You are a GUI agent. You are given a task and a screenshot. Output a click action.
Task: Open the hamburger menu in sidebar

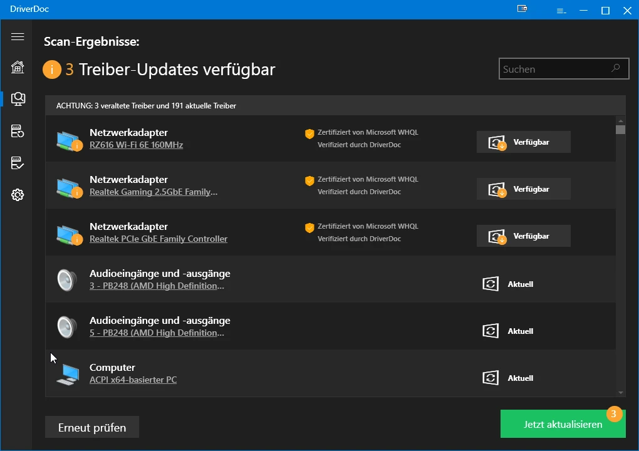(18, 37)
